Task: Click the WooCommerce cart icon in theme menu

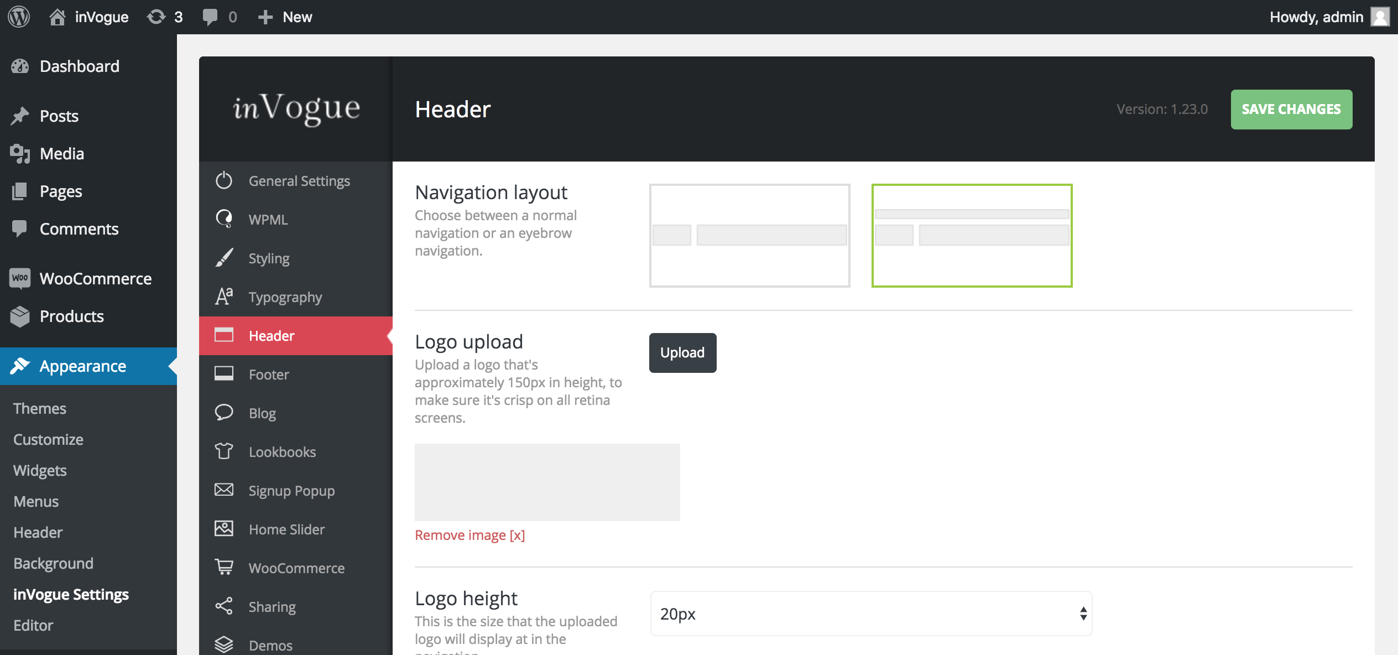Action: tap(224, 568)
